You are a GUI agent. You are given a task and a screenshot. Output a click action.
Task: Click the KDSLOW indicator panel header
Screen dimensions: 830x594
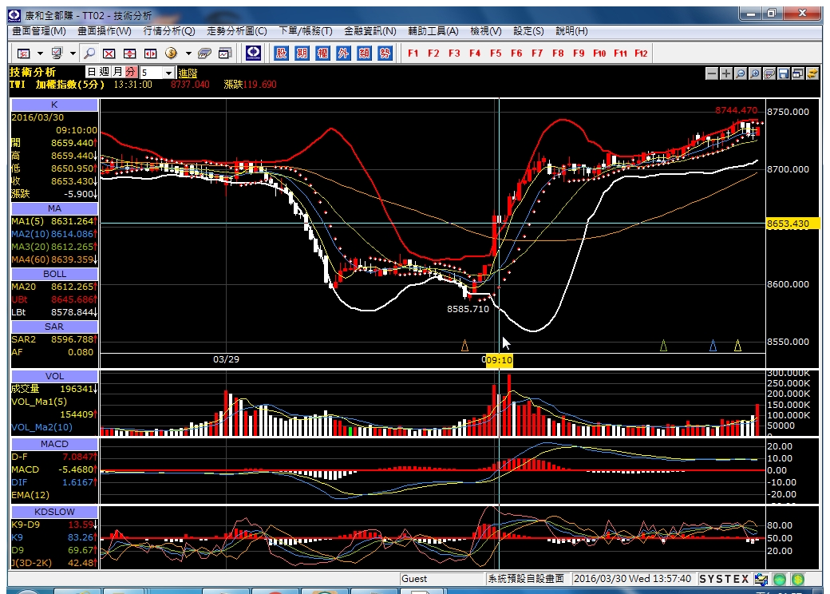pyautogui.click(x=54, y=512)
